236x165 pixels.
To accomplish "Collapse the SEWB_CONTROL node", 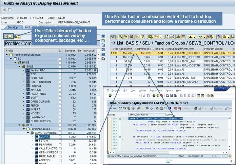I will [28, 133].
